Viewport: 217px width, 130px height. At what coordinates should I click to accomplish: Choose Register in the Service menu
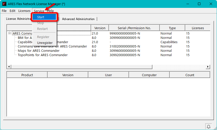coord(45,37)
